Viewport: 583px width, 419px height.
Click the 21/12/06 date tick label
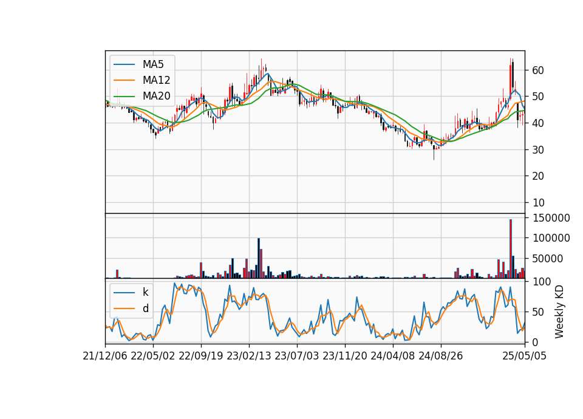[x=105, y=356]
